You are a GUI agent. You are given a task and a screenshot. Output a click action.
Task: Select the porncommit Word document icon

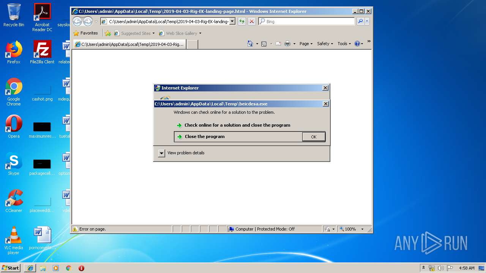click(42, 238)
